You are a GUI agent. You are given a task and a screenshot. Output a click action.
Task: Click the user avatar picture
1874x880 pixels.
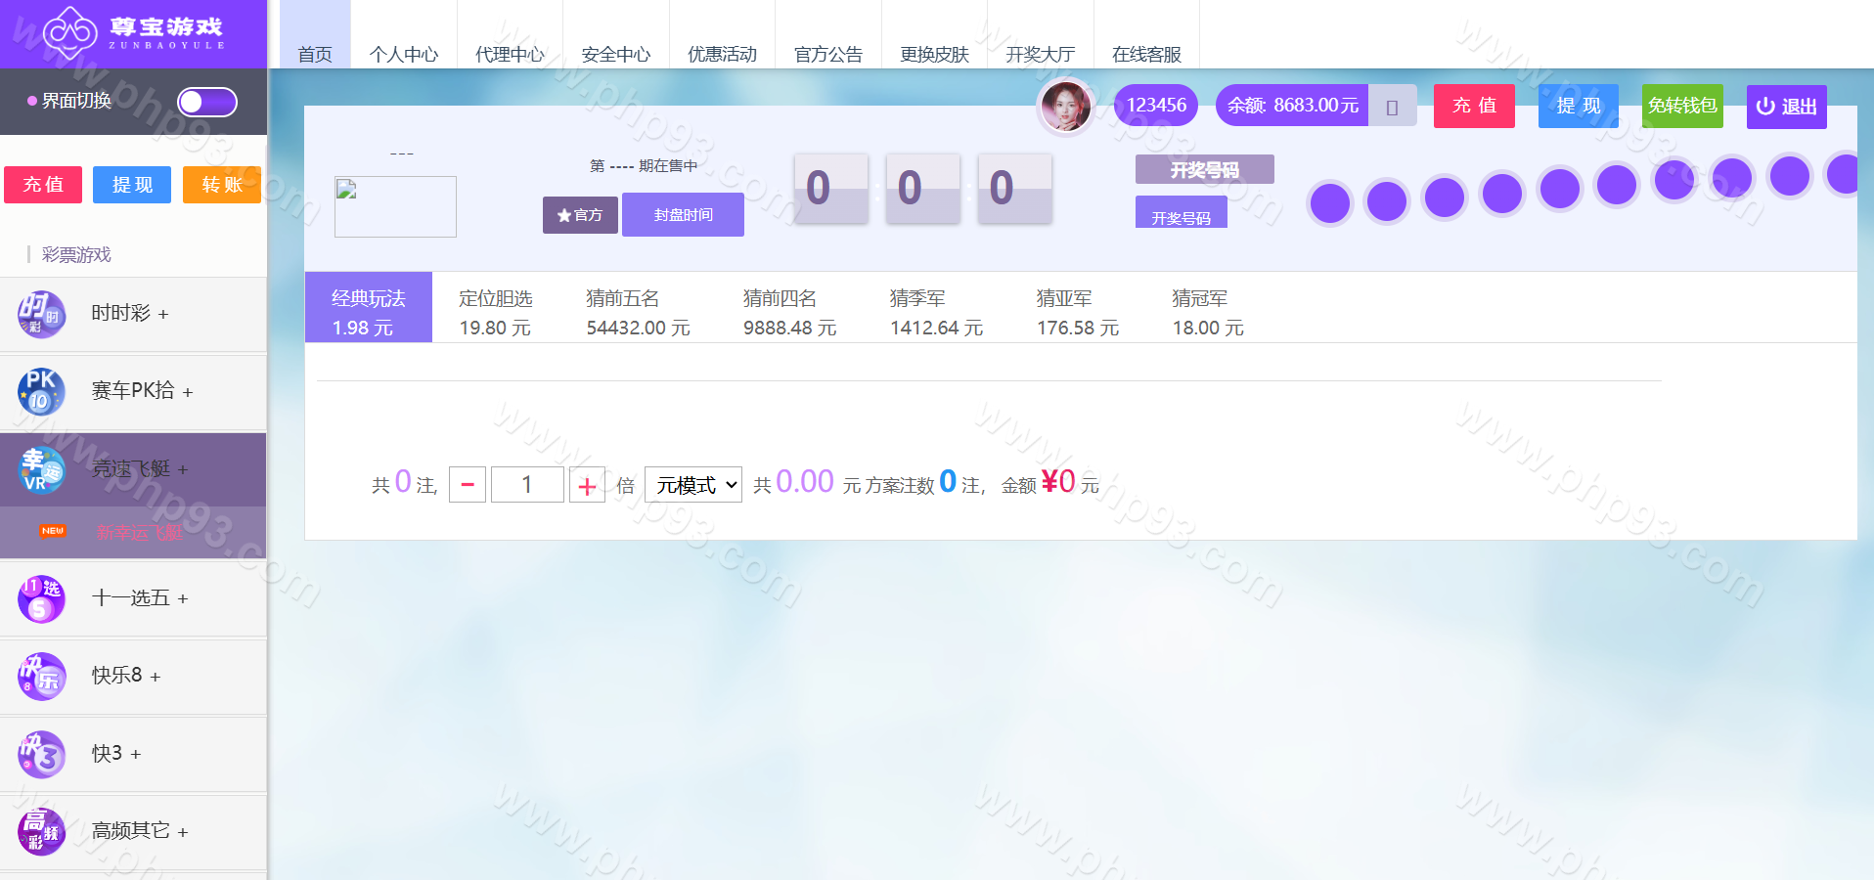pos(1065,106)
